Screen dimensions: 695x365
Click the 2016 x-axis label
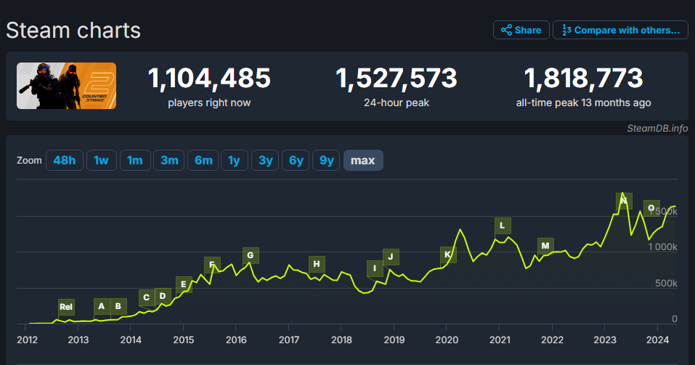point(236,340)
